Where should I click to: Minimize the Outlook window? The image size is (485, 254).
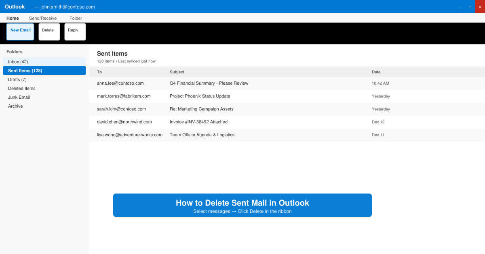pyautogui.click(x=460, y=6)
